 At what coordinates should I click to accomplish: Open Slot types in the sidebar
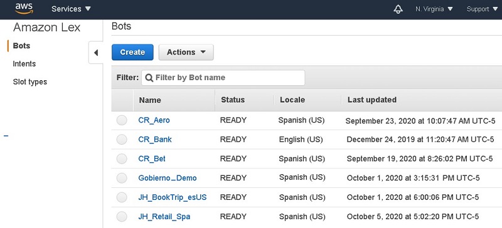pos(29,82)
